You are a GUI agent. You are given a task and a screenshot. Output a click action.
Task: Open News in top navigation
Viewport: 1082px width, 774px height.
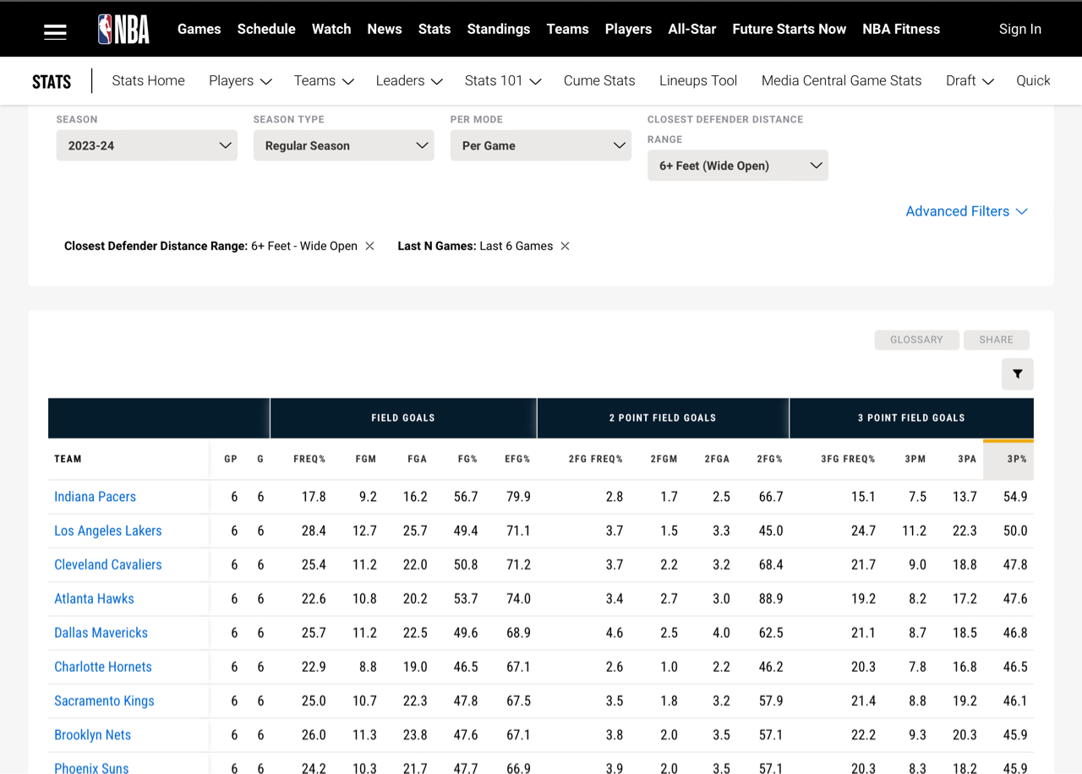(x=385, y=29)
